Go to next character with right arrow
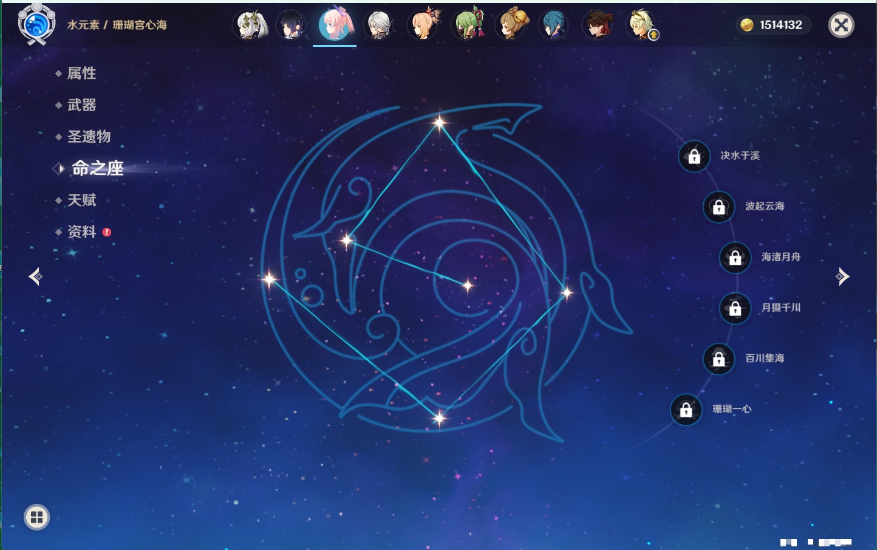877x550 pixels. click(x=842, y=277)
